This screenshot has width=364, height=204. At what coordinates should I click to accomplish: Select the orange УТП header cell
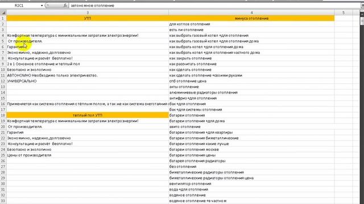(x=88, y=18)
